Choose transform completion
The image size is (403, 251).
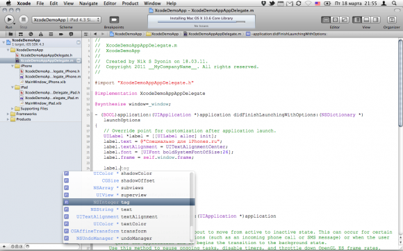coord(126,231)
